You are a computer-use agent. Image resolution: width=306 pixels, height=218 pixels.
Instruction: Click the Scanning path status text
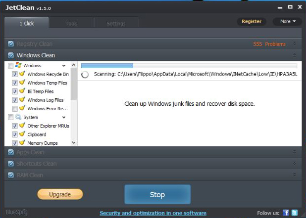(x=196, y=74)
